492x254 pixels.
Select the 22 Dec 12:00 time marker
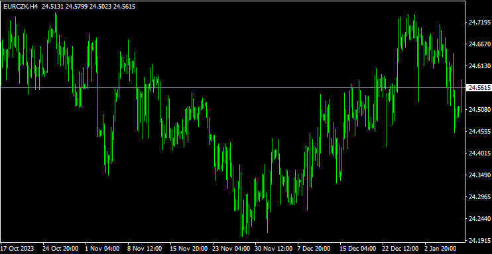click(x=401, y=249)
